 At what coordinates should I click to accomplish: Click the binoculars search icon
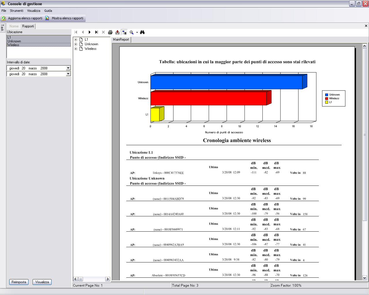click(x=142, y=32)
